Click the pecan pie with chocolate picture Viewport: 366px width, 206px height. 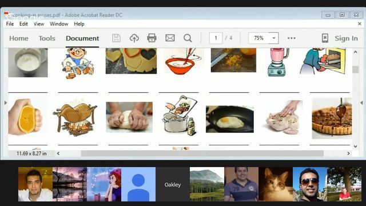click(332, 118)
